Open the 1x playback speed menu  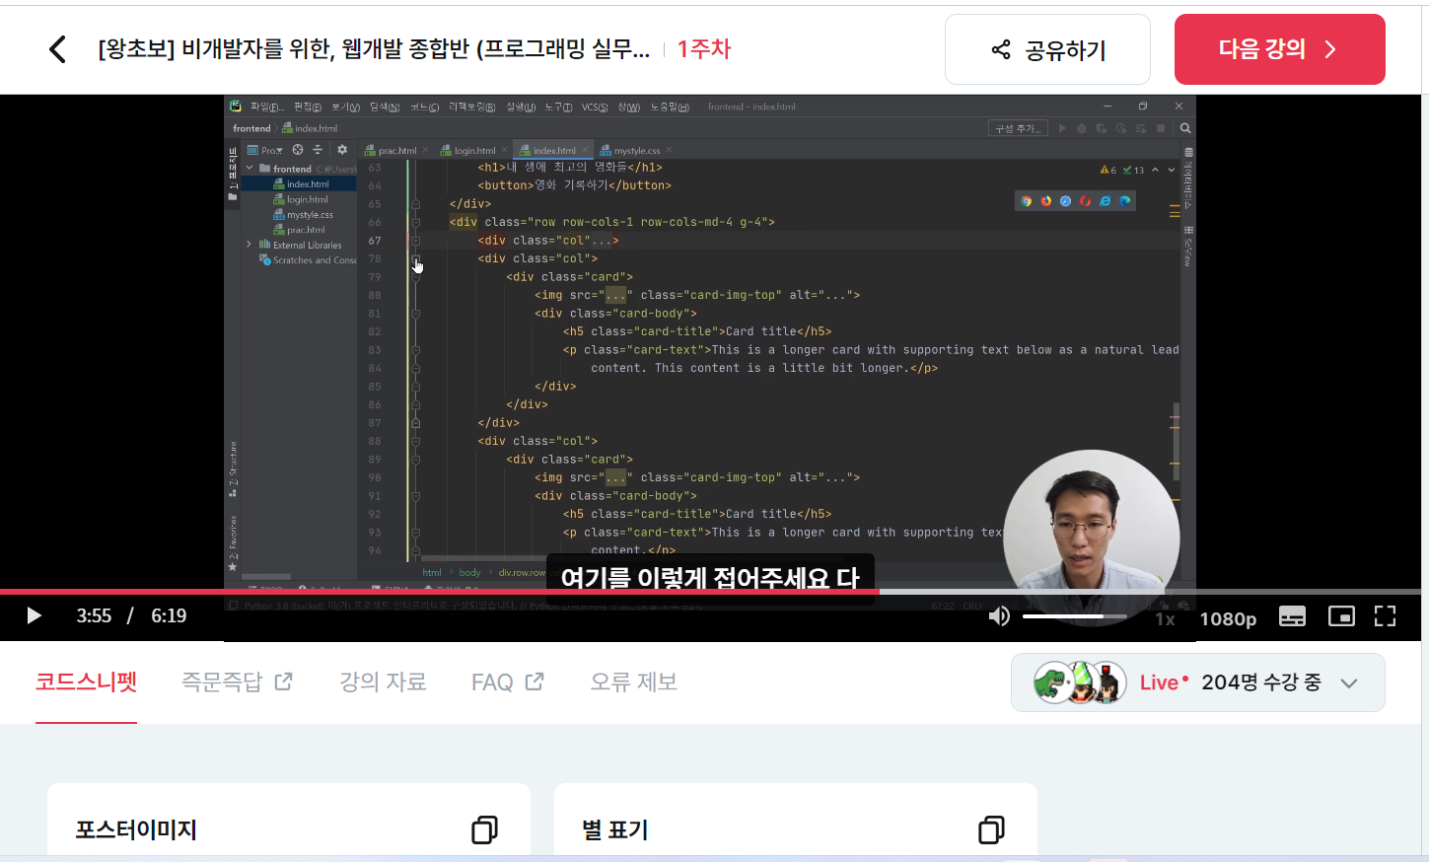click(x=1165, y=618)
